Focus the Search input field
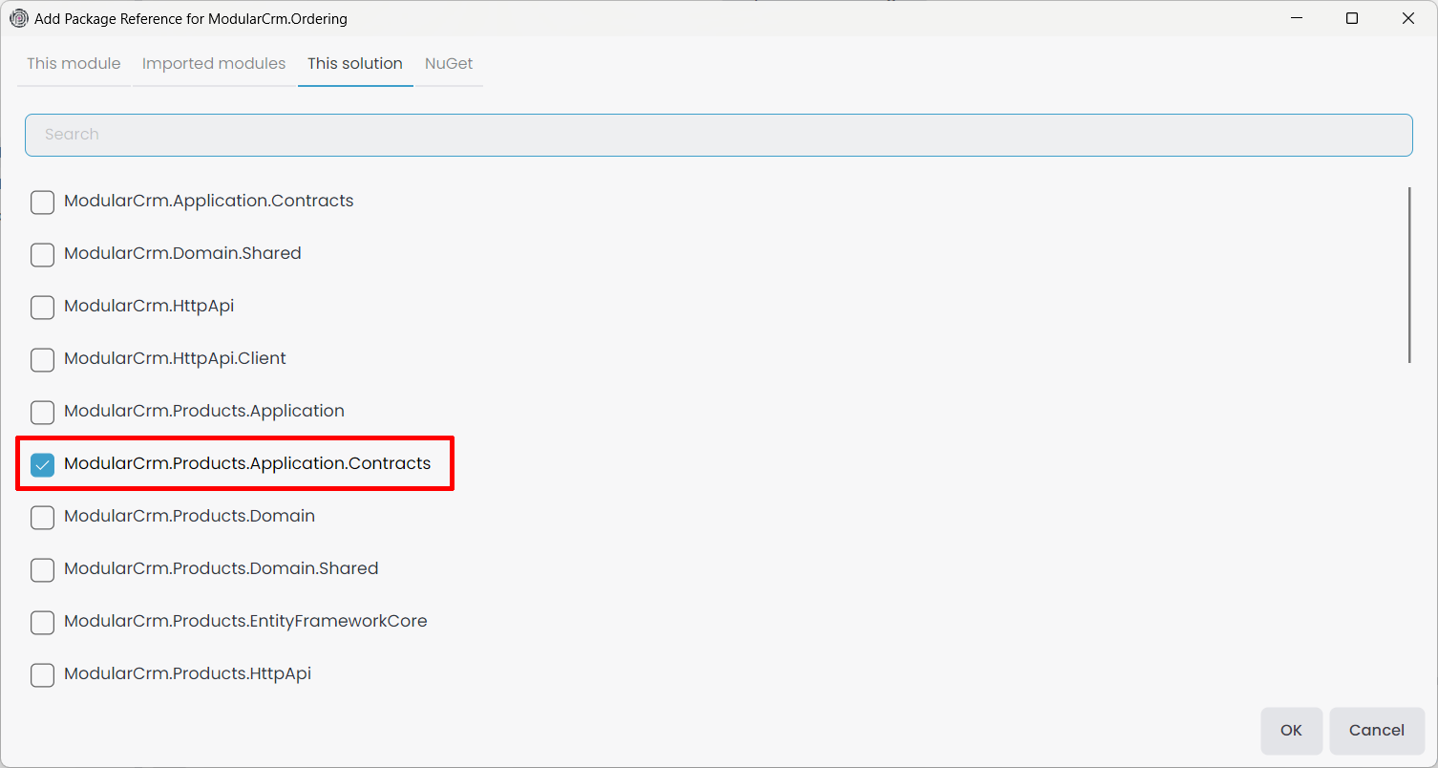 tap(718, 135)
